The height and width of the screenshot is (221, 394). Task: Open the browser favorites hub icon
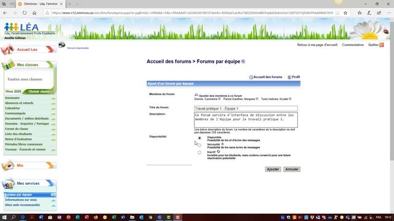(x=360, y=13)
